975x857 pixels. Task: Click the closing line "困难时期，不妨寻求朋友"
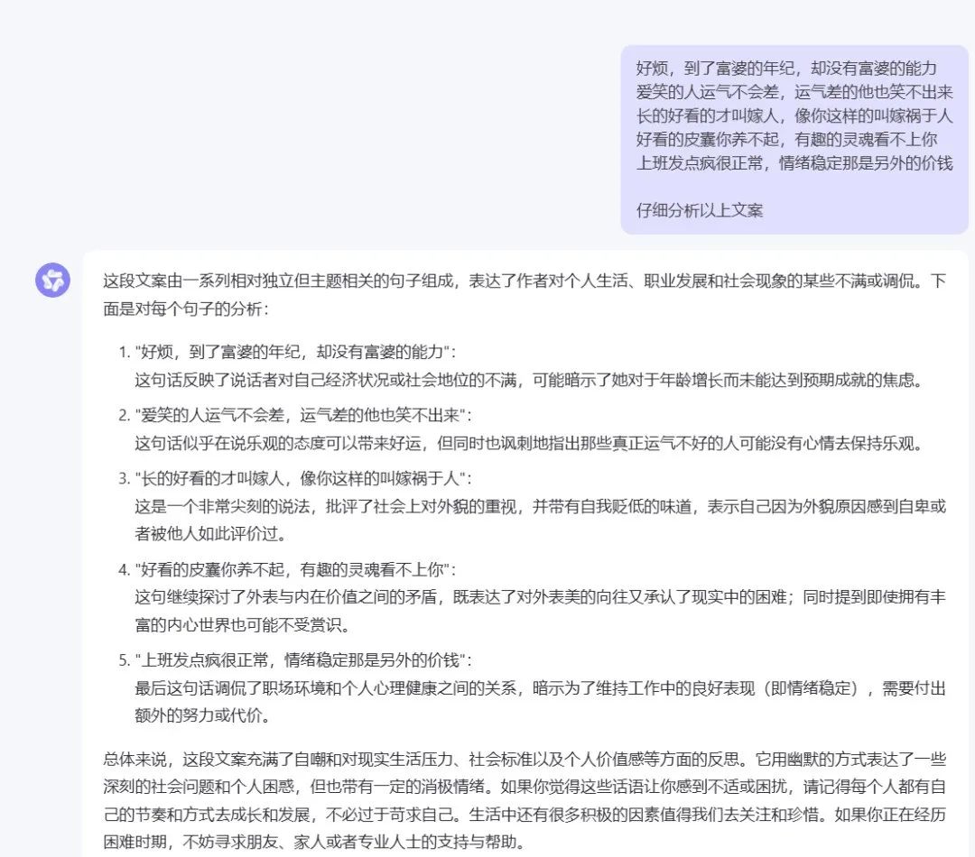coord(315,842)
